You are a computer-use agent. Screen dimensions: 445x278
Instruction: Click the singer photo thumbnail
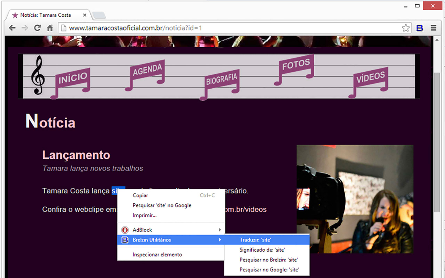point(355,199)
